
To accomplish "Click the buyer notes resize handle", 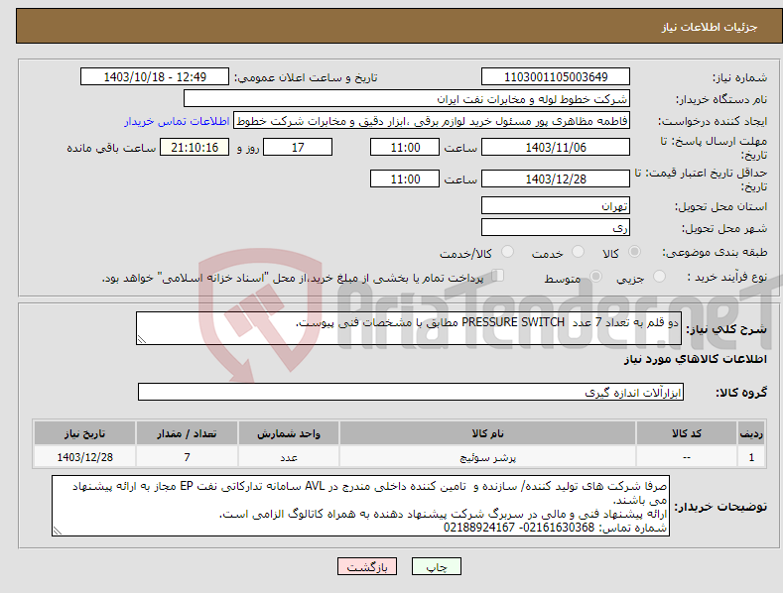I will pos(57,532).
